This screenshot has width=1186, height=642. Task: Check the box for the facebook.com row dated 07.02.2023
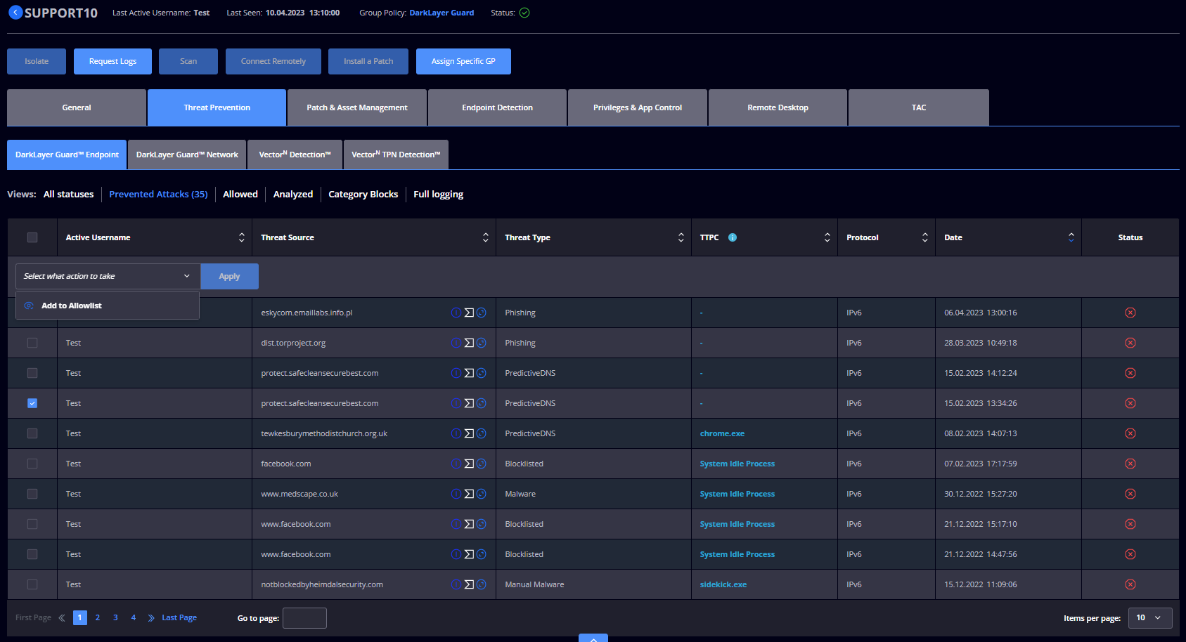coord(32,464)
